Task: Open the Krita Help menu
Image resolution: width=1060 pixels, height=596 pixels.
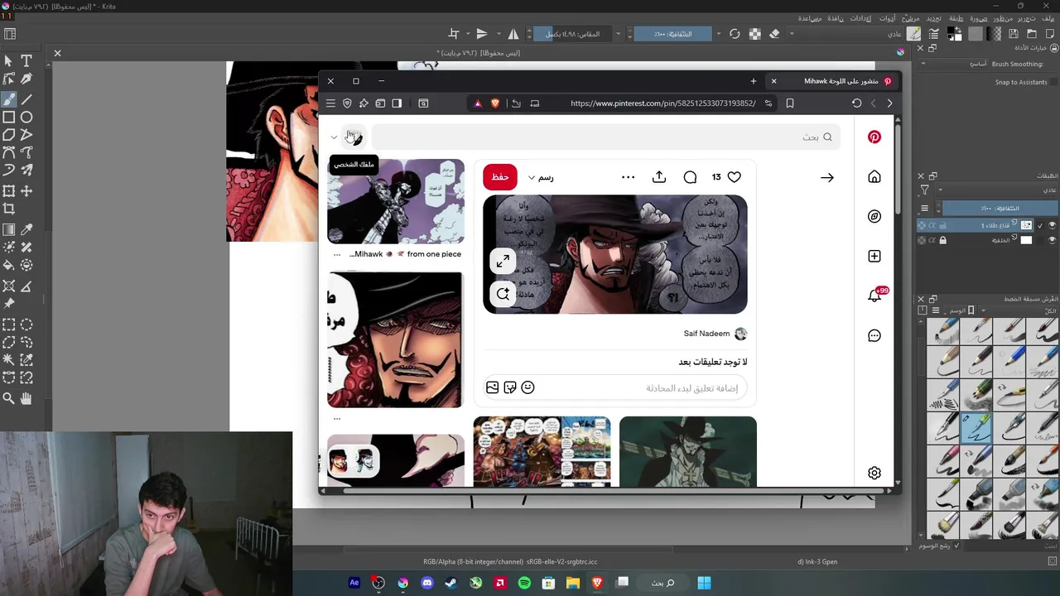Action: pos(810,18)
